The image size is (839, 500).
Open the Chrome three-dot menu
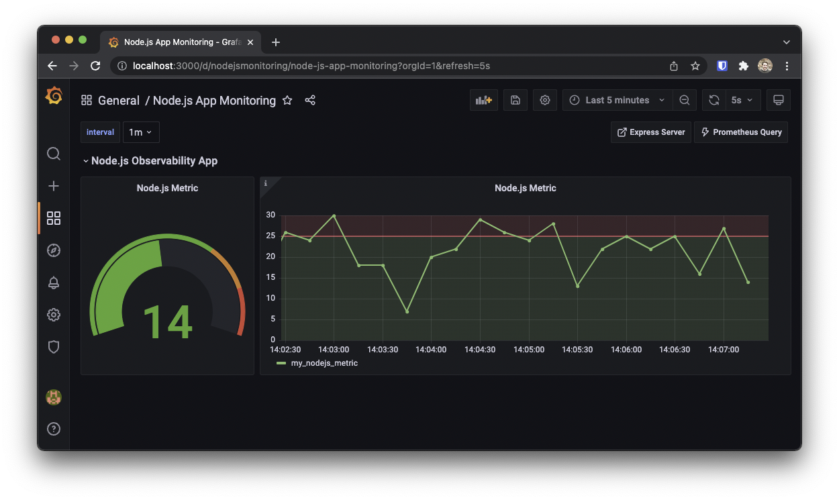(x=787, y=66)
